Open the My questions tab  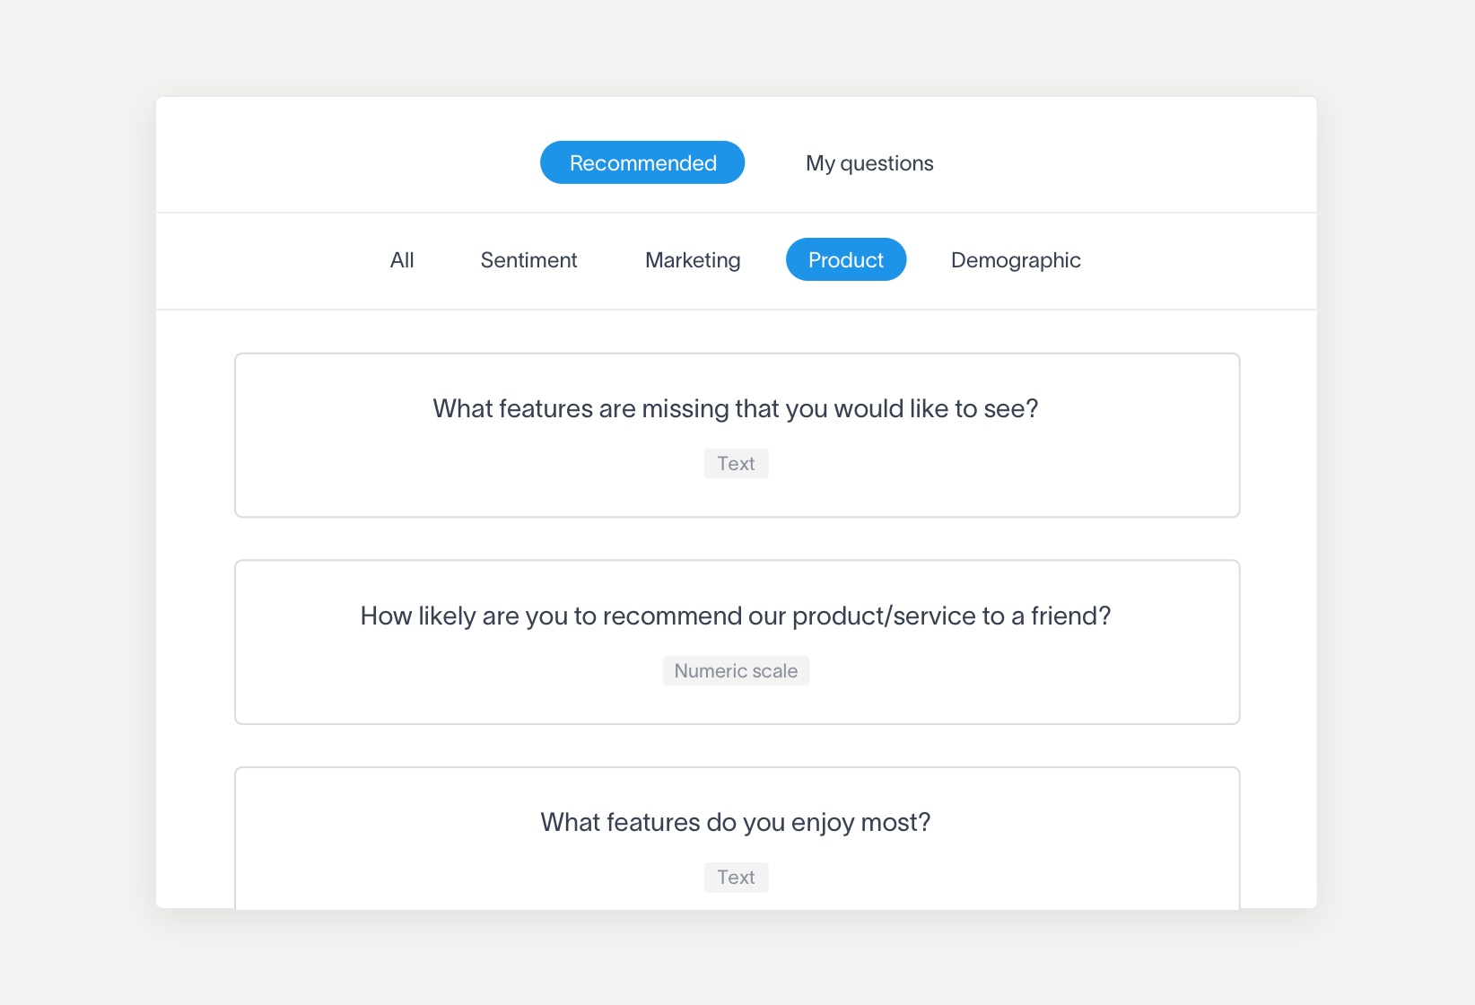tap(869, 163)
